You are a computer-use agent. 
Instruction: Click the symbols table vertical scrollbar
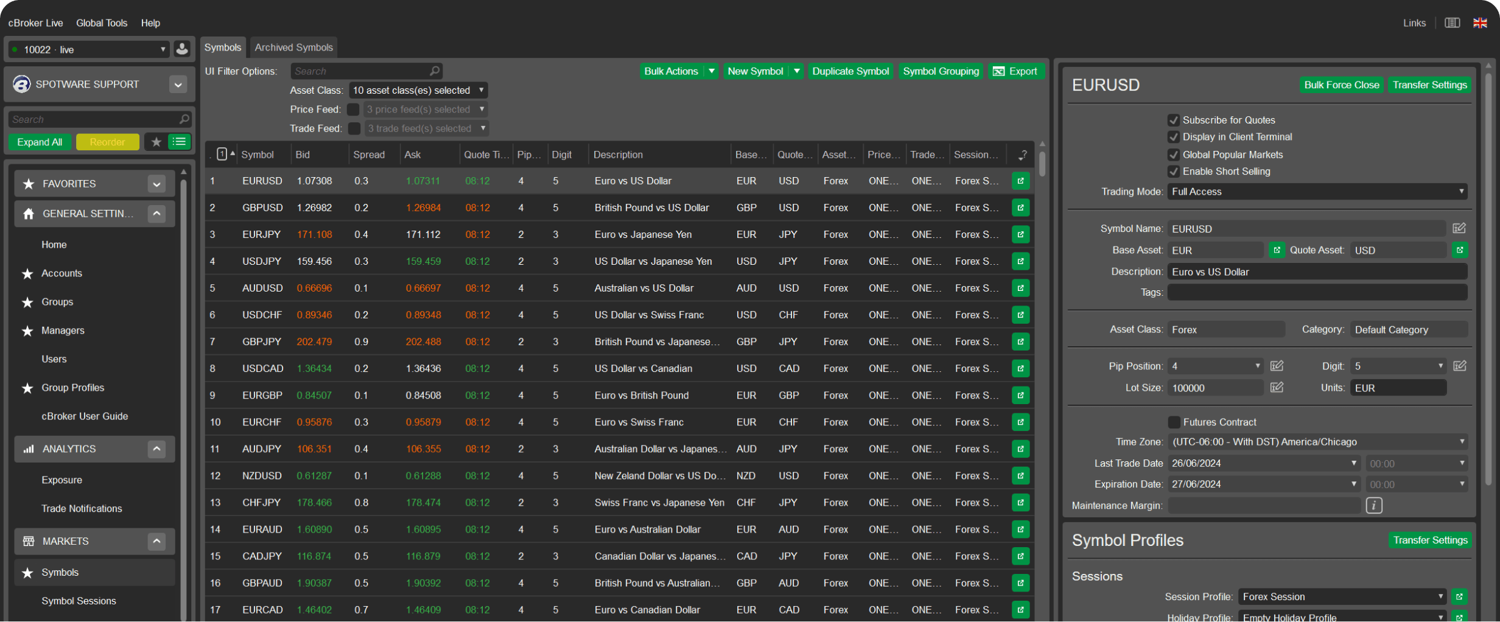coord(1042,164)
